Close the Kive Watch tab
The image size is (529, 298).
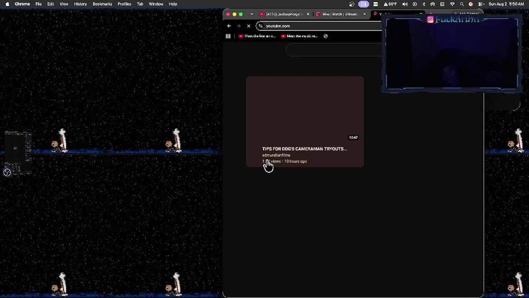tap(364, 14)
